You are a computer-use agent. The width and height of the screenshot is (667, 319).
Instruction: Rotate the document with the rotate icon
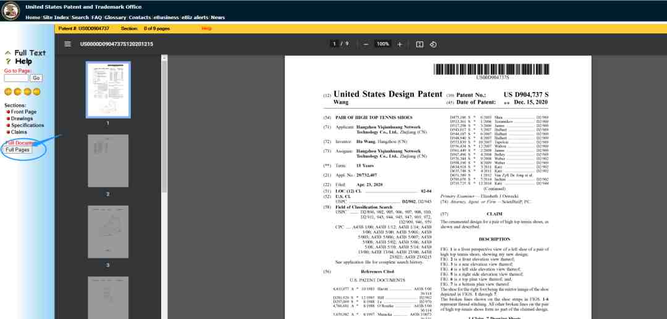[433, 44]
